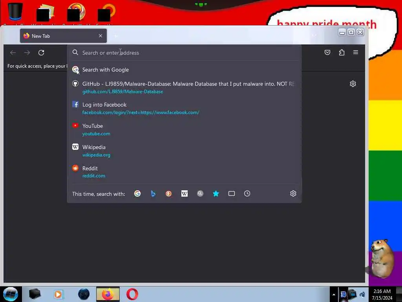
Task: Click the github.com/LJ9859/Malware-Database URL
Action: (122, 92)
